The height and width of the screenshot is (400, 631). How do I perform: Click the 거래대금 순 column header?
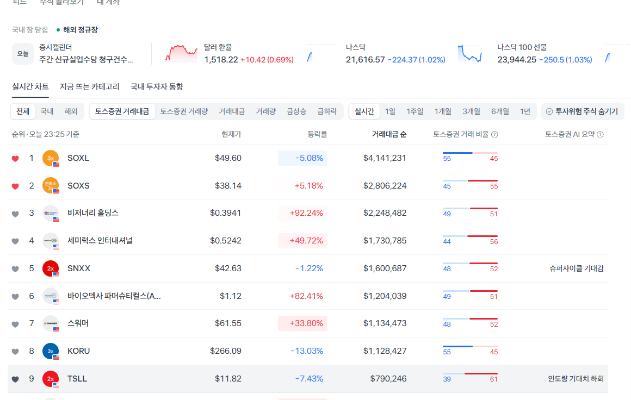[x=388, y=134]
